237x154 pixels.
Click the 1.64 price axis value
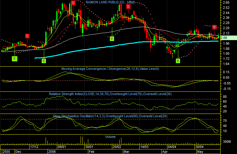226,64
